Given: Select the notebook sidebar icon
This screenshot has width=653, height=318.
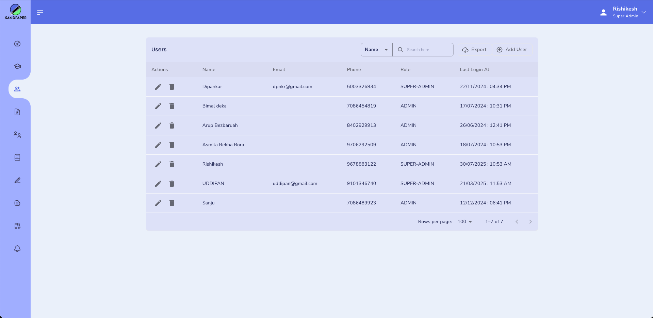Looking at the screenshot, I should click(17, 157).
